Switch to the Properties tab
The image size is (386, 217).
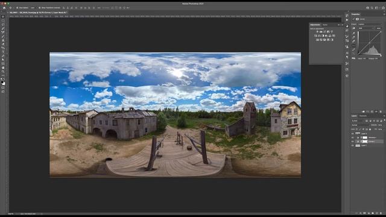(x=355, y=14)
